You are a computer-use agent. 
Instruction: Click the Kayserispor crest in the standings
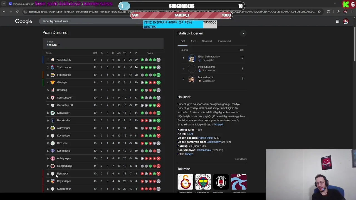(53, 181)
